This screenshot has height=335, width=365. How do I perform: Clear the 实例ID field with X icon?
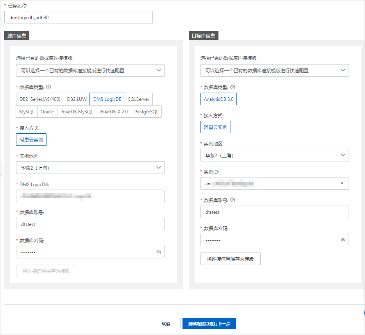point(342,183)
